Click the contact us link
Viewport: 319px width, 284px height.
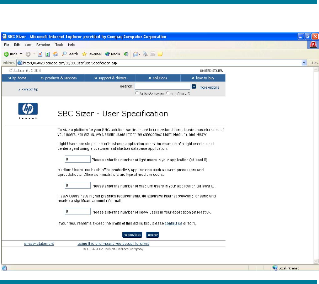pos(173,223)
